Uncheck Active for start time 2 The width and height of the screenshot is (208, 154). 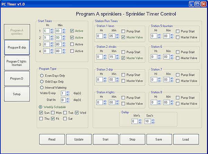72,38
